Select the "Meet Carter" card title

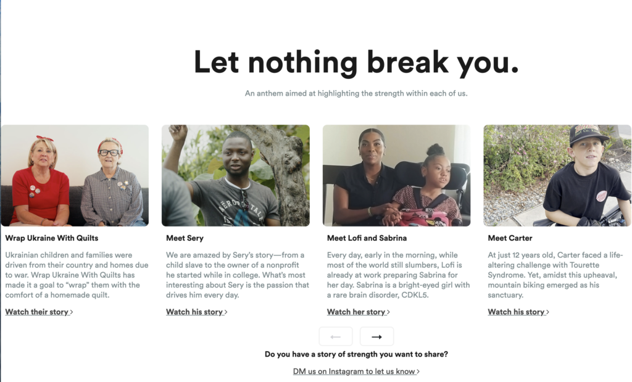[510, 238]
